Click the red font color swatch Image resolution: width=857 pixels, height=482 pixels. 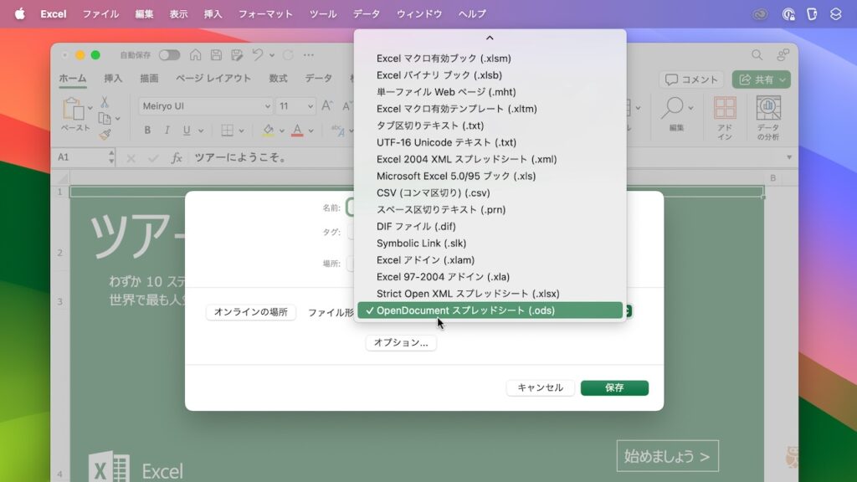(298, 131)
